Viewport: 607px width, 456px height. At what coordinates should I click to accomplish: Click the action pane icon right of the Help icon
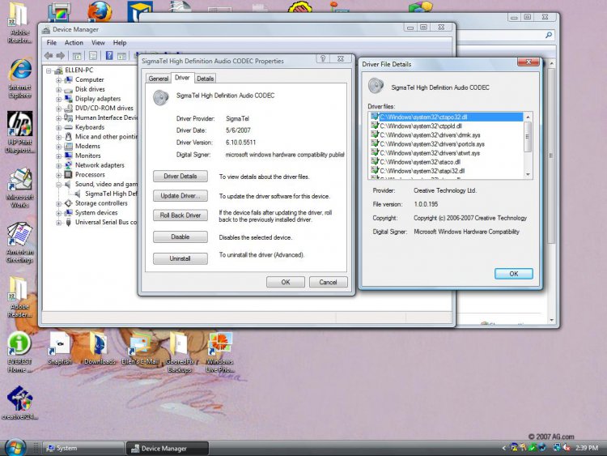(x=121, y=56)
